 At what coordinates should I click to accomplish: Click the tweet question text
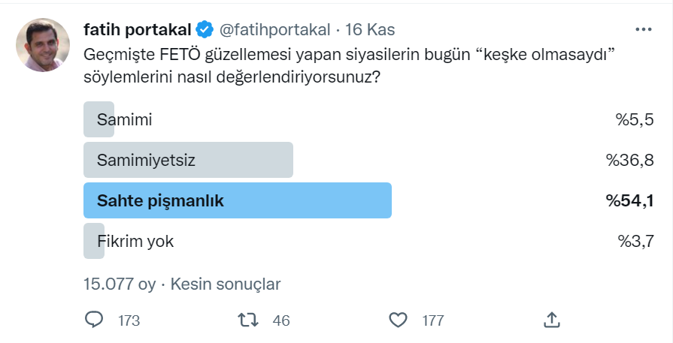[x=350, y=66]
